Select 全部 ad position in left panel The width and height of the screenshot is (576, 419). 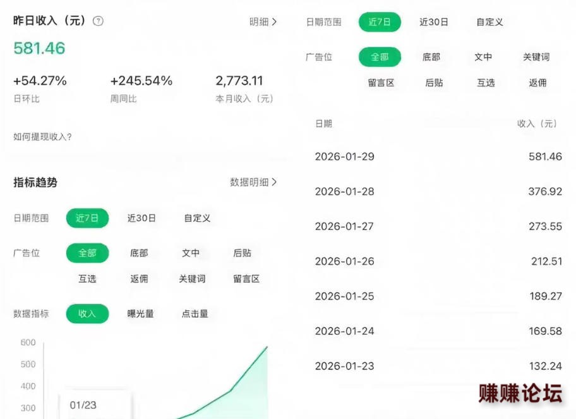pos(87,253)
